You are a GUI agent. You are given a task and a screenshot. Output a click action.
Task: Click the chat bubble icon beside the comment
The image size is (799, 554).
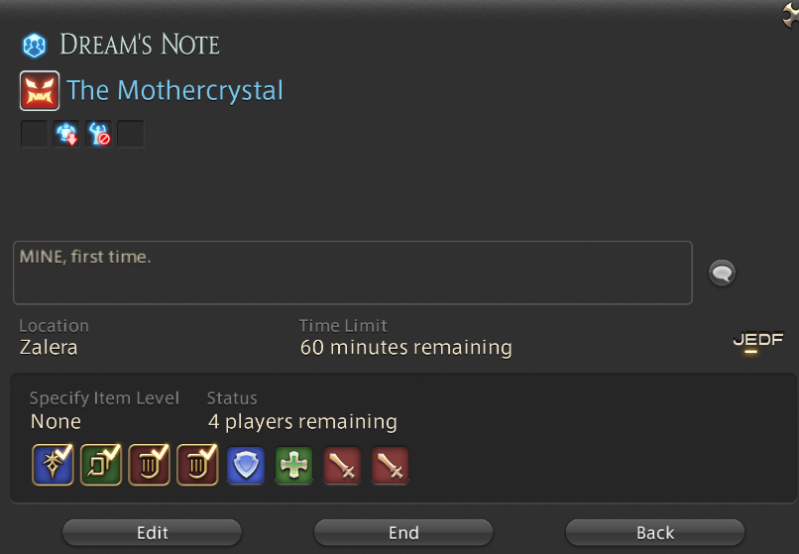(x=722, y=273)
